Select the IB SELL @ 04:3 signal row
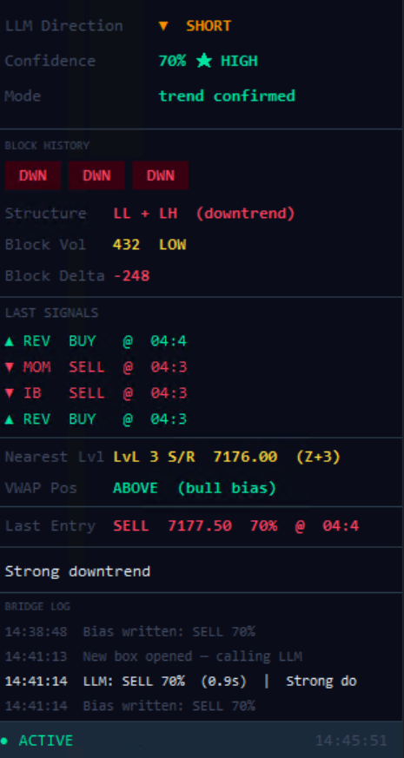Image resolution: width=404 pixels, height=758 pixels. (x=96, y=393)
